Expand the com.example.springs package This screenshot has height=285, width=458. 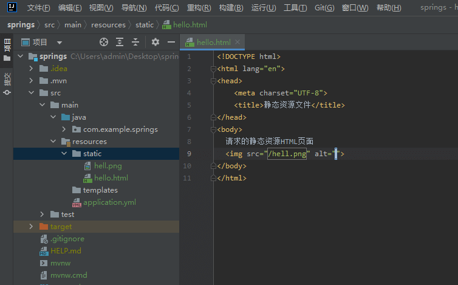[64, 129]
